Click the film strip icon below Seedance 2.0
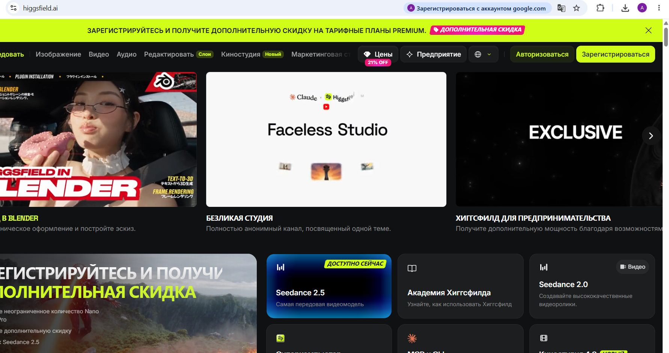669x353 pixels. (544, 338)
